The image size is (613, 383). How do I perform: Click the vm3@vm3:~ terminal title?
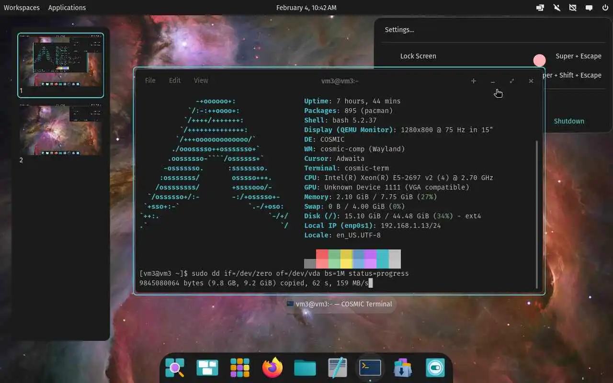(340, 81)
